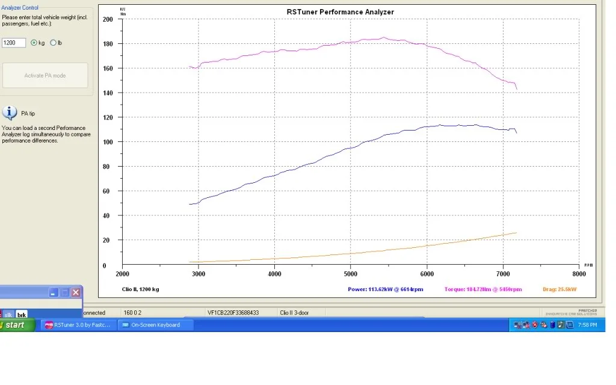
Task: Click the wireless network tray icon
Action: tap(518, 325)
